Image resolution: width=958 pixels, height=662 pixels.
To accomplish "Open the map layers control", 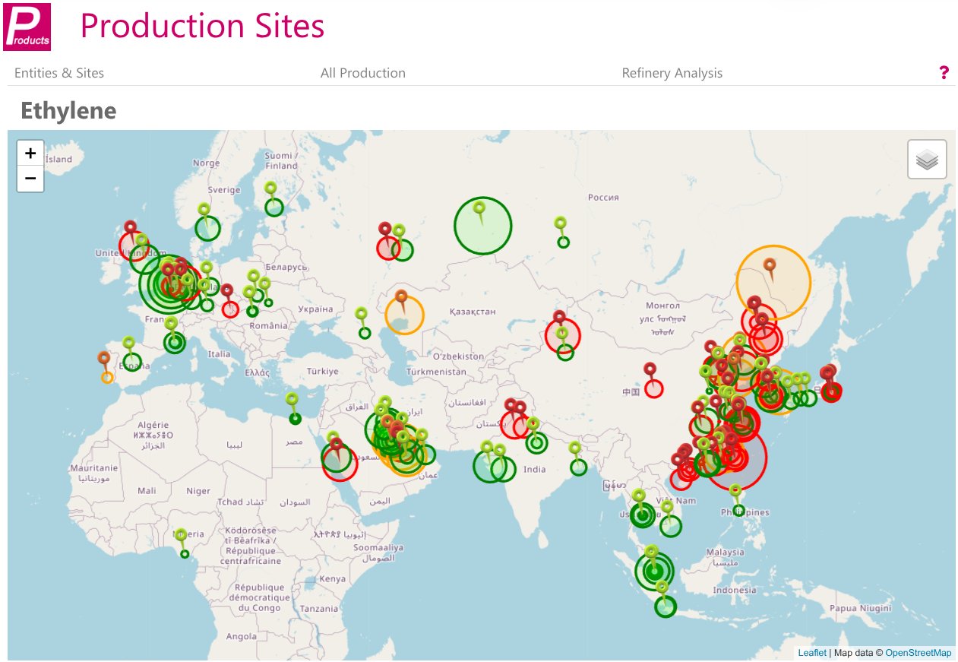I will point(927,160).
